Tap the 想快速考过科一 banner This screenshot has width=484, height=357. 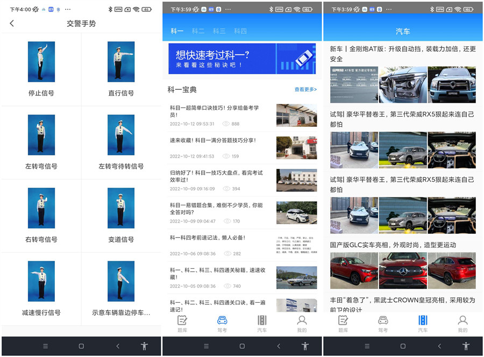coord(242,59)
